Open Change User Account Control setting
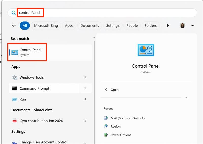Screen dimensions: 203x144 (44, 142)
